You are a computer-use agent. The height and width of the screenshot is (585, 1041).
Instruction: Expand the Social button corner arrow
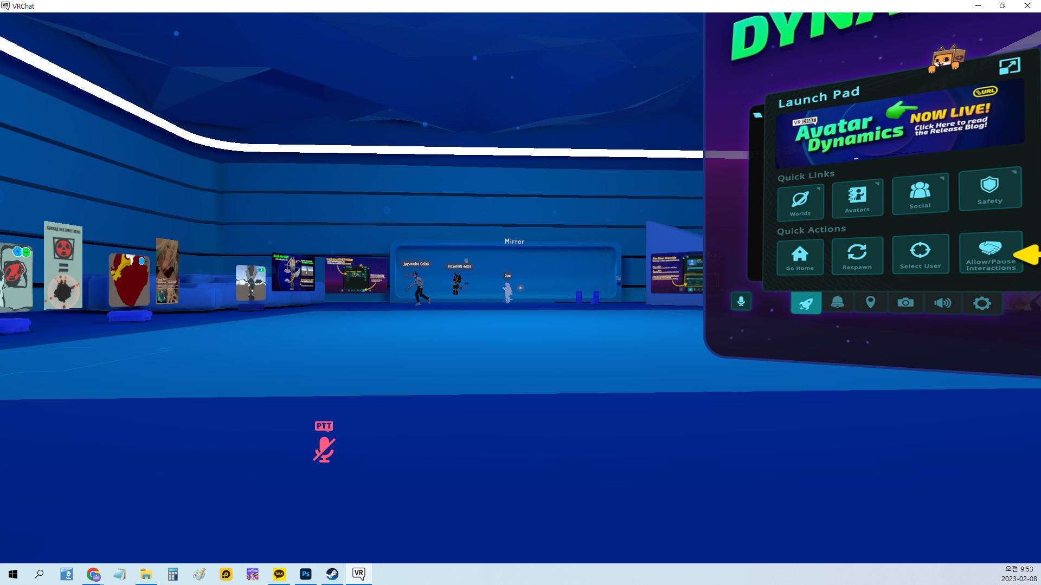tap(942, 178)
